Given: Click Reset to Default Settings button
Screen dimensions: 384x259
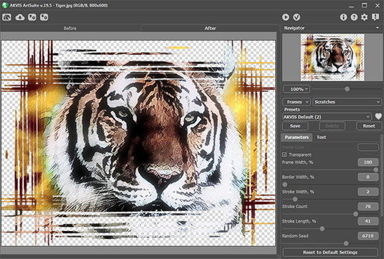Looking at the screenshot, I should coord(330,252).
